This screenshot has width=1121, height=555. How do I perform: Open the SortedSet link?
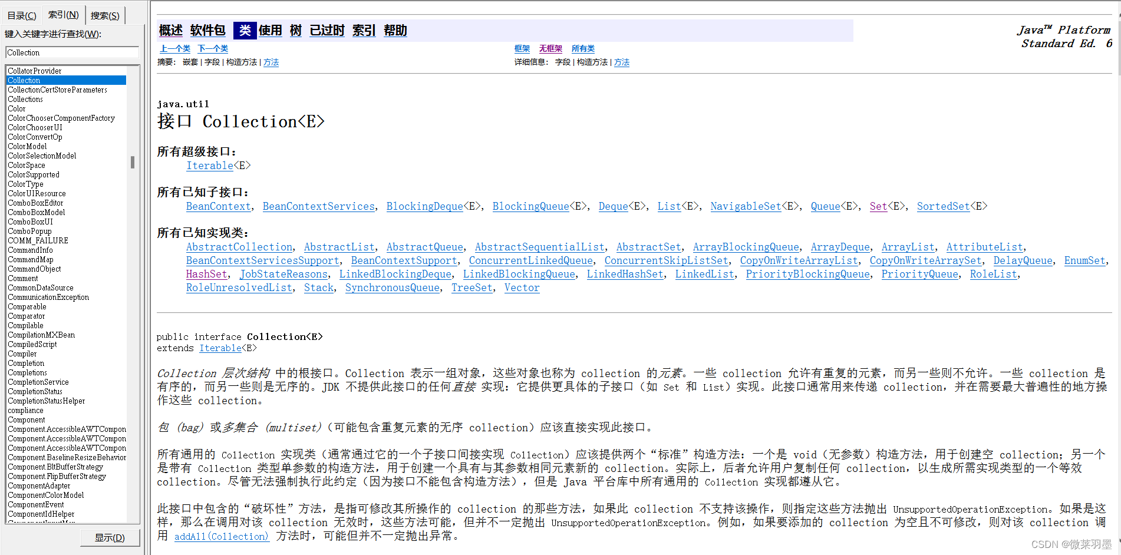(944, 207)
